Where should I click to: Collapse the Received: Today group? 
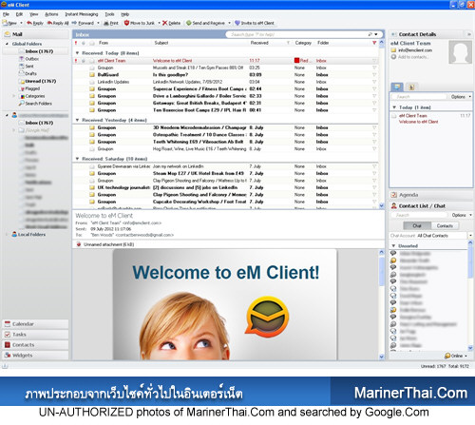77,53
